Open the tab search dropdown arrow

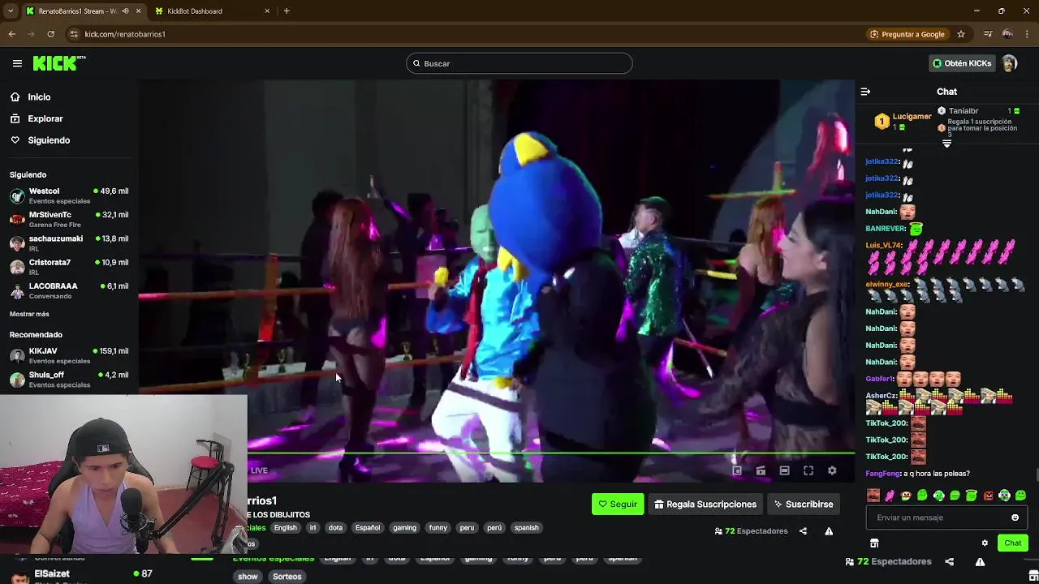coord(10,11)
